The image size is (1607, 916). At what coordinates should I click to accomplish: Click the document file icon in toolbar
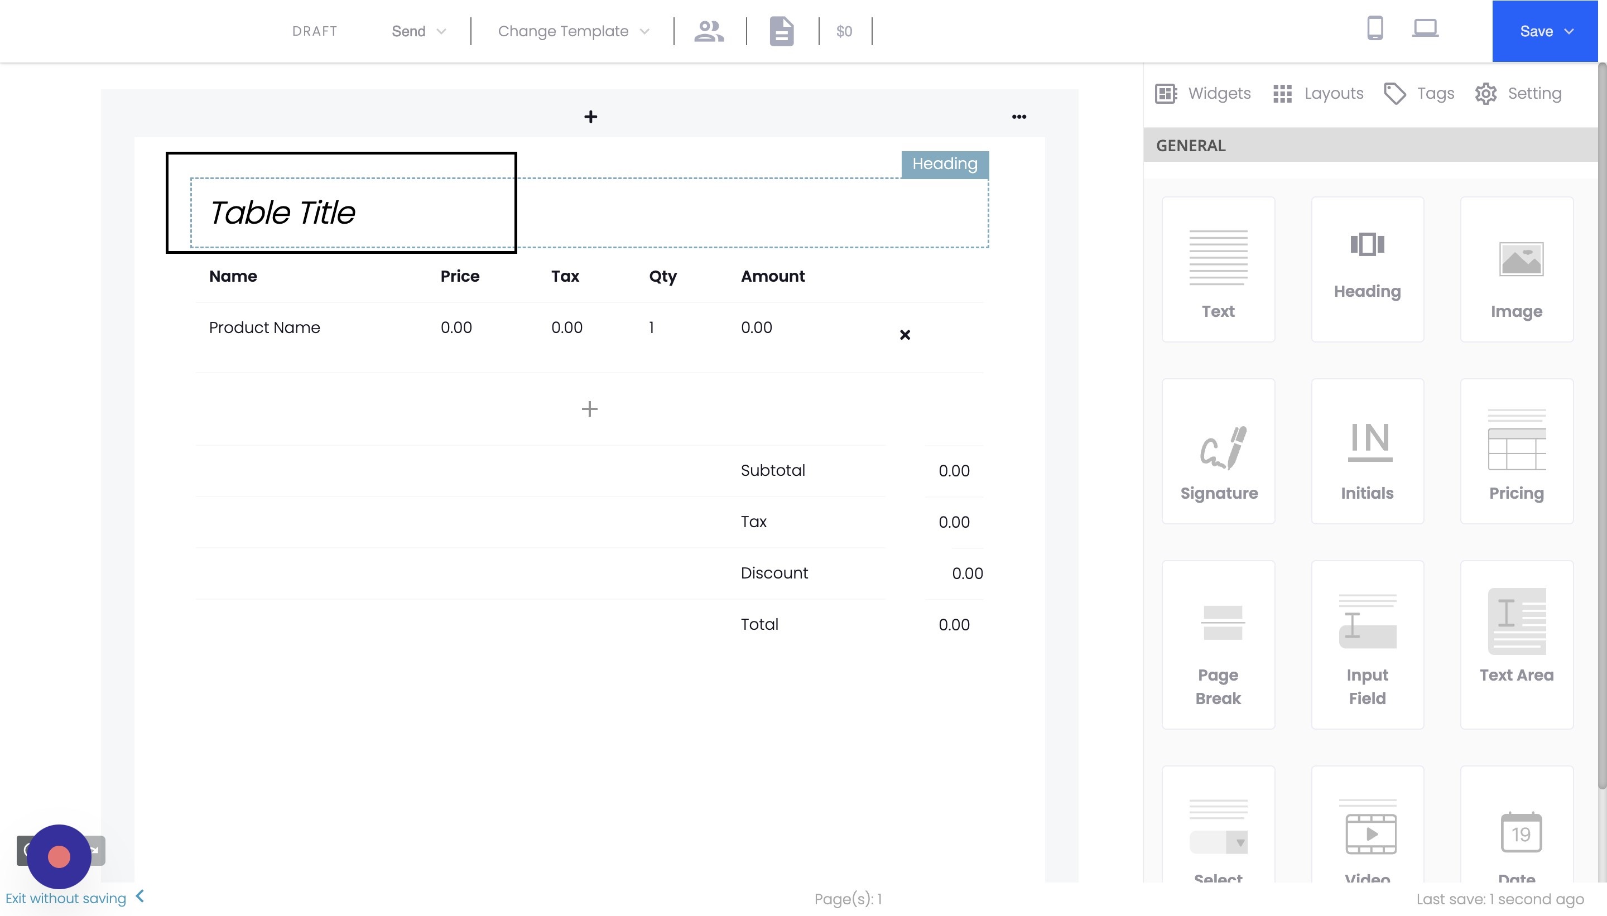click(x=782, y=31)
